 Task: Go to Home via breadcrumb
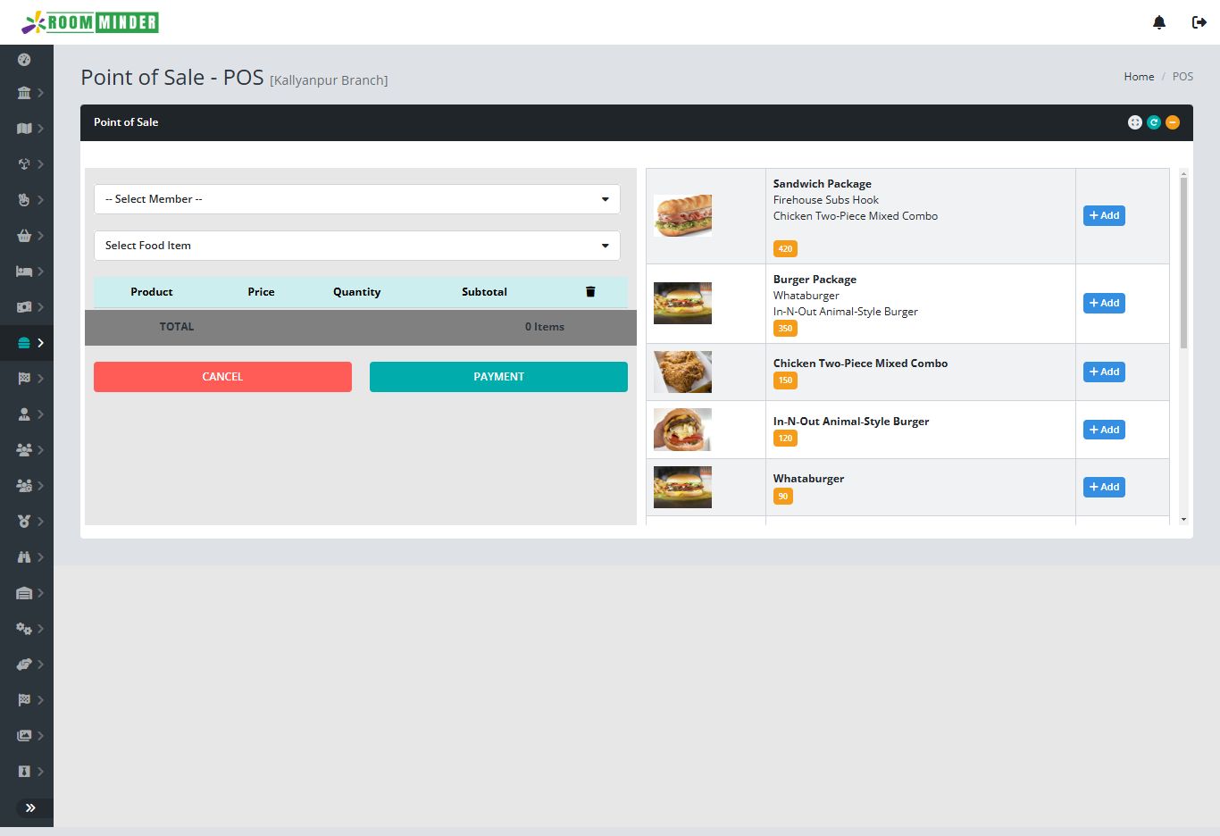tap(1139, 77)
